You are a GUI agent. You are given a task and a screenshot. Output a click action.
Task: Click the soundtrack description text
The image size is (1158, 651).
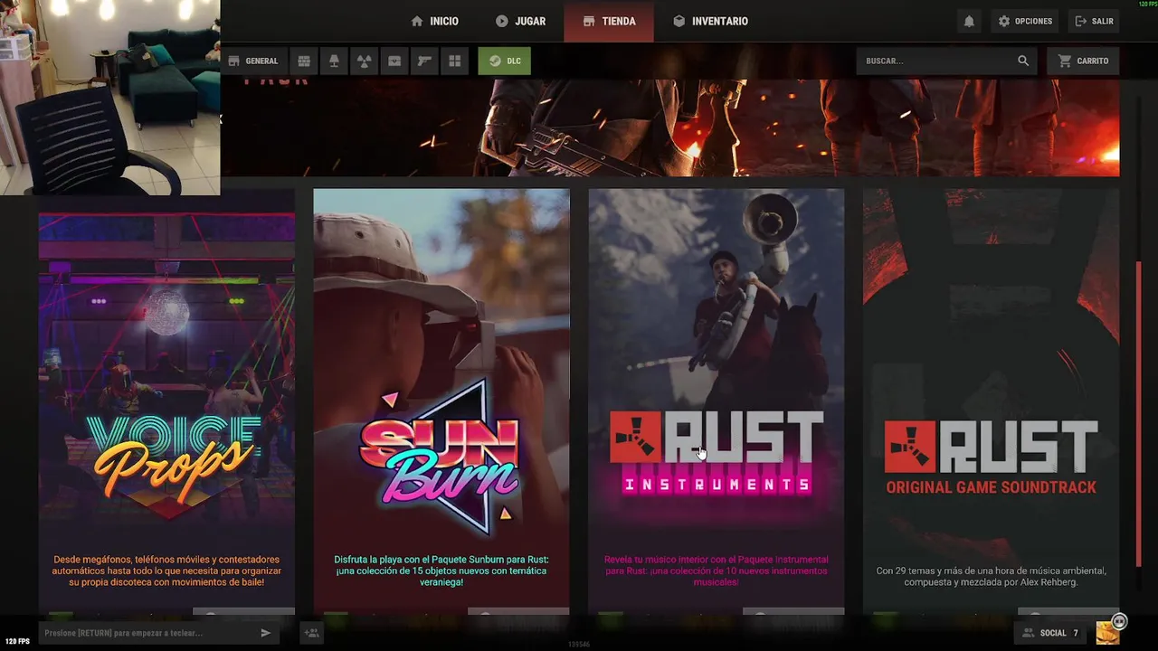pyautogui.click(x=991, y=577)
